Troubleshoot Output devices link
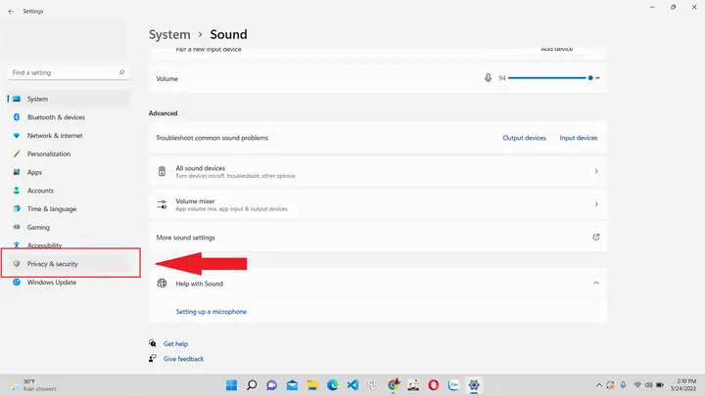This screenshot has height=396, width=705. (x=524, y=138)
